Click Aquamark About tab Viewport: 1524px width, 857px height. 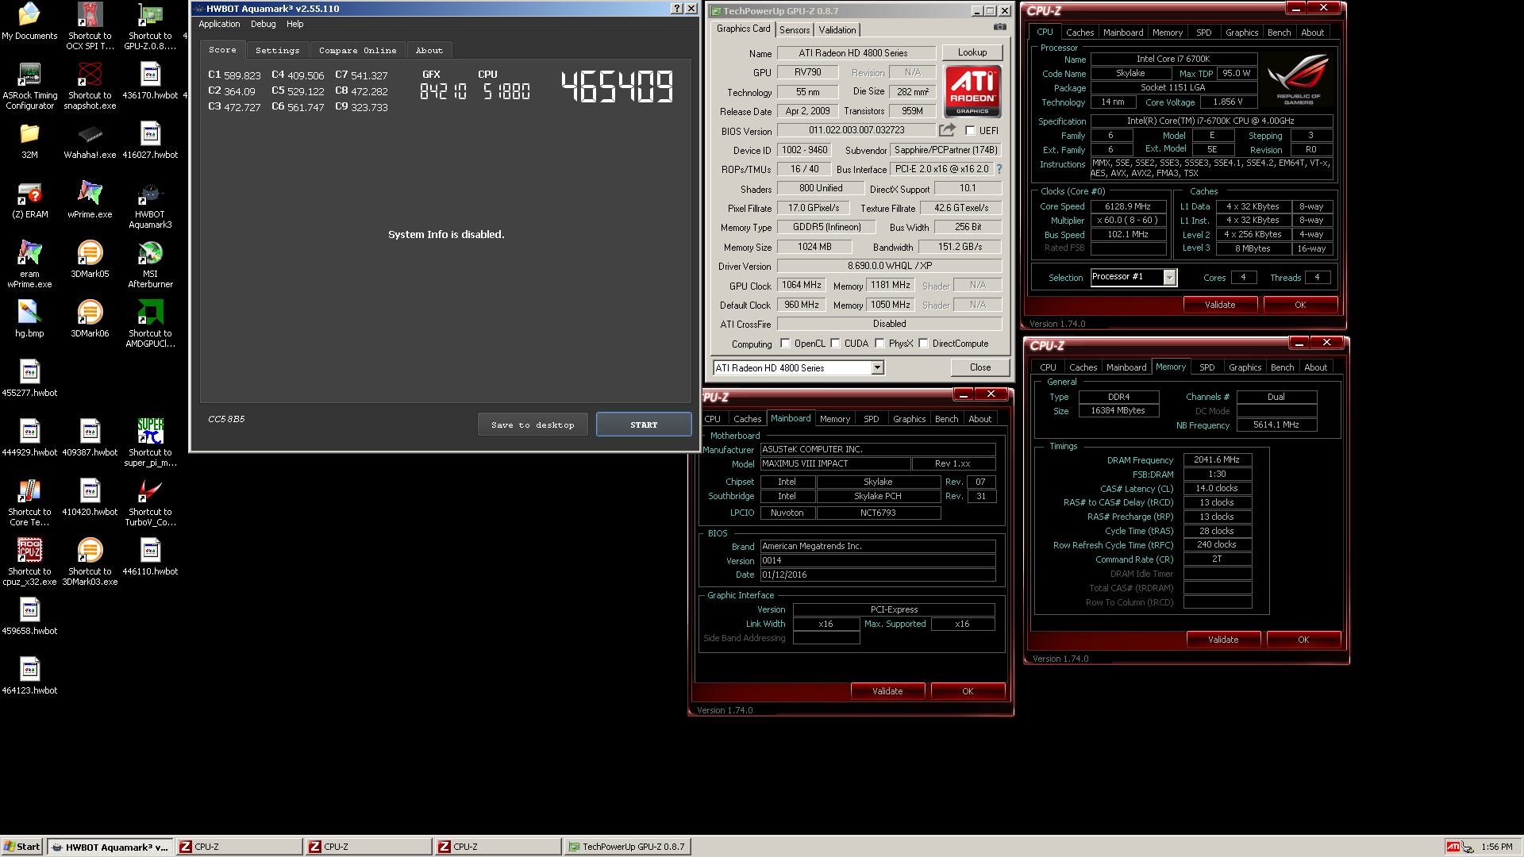coord(429,50)
